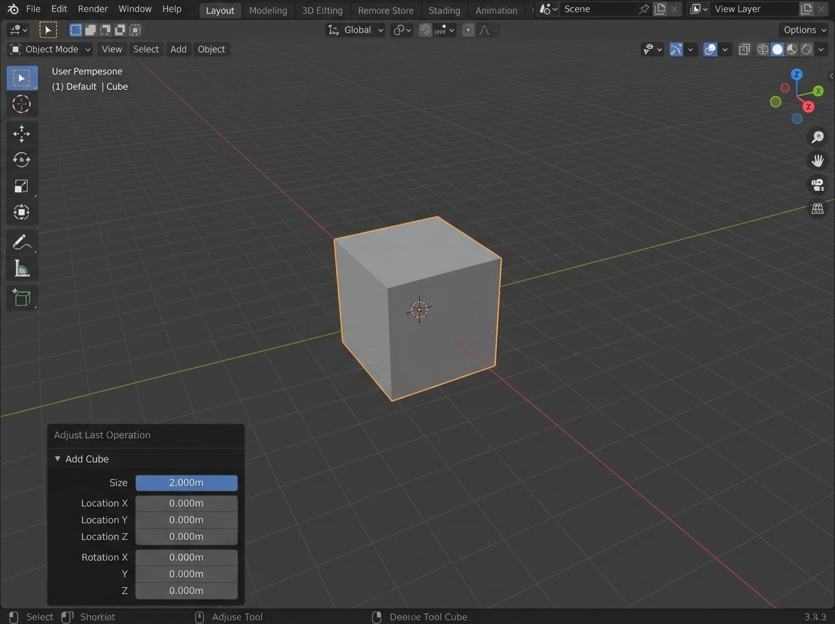The image size is (835, 624).
Task: Choose the set-new-selection mode icon
Action: 75,30
